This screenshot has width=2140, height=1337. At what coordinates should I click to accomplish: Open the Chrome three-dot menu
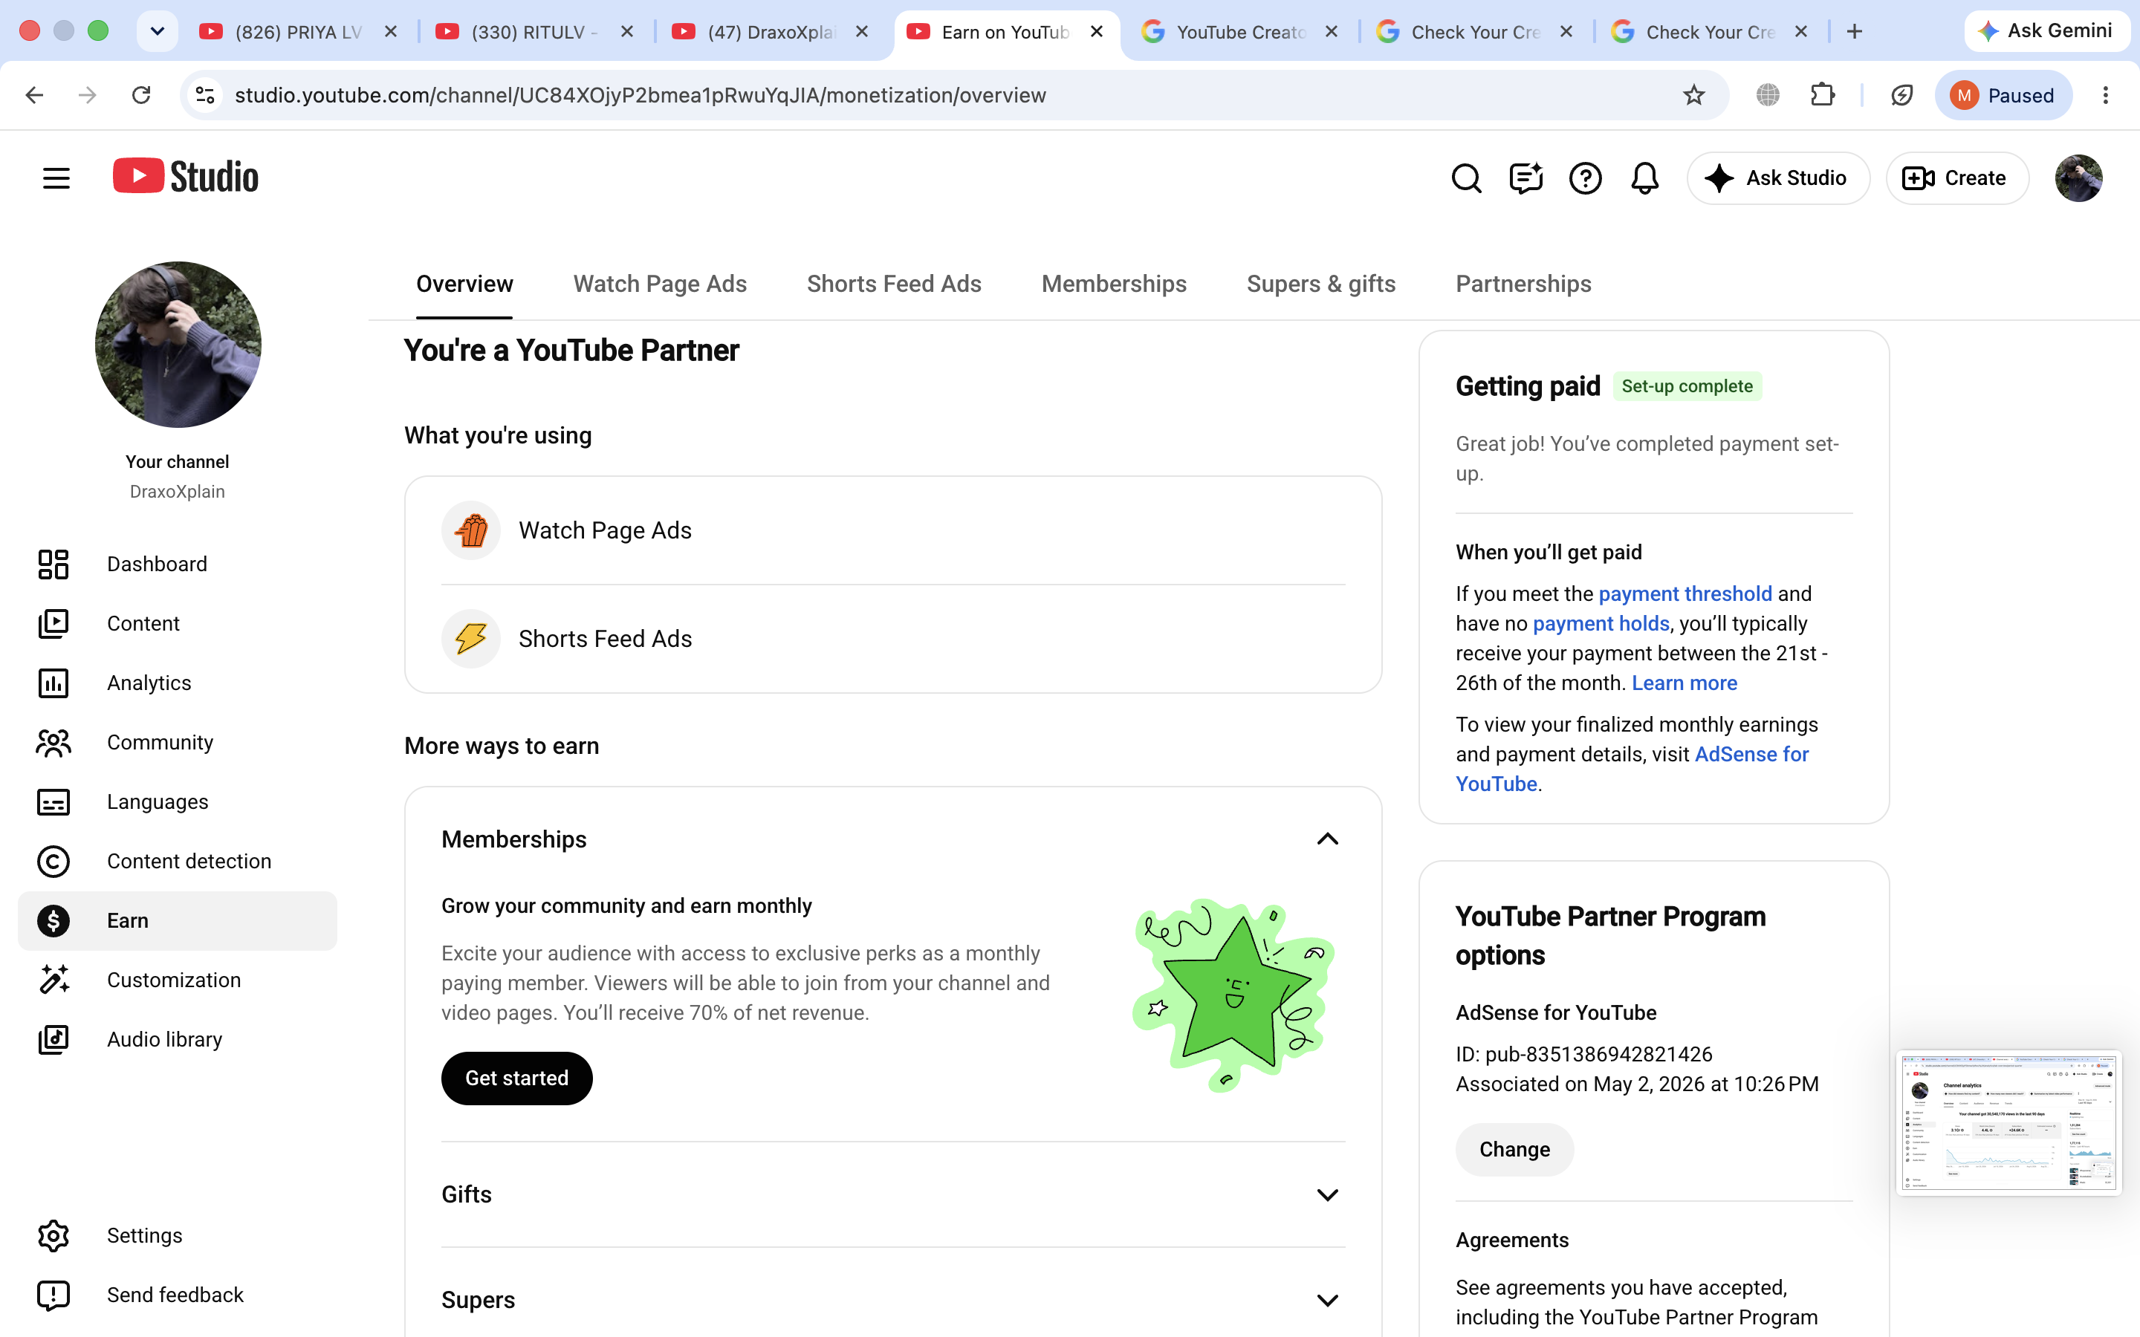pos(2106,94)
